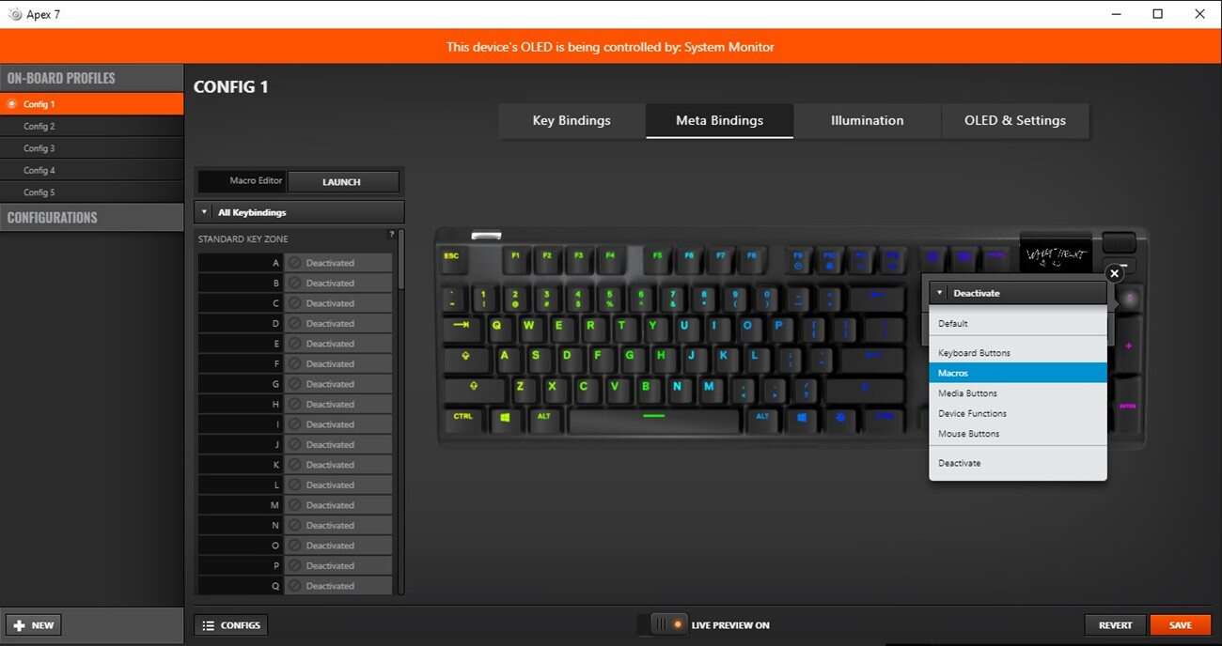Expand the All Keybindings dropdown

point(299,212)
